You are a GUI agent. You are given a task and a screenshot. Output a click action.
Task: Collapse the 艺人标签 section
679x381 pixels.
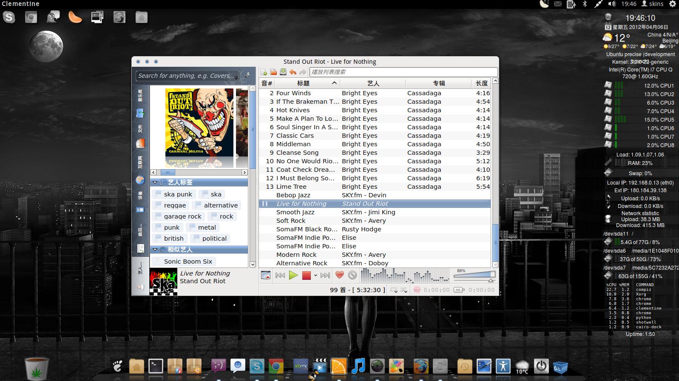point(155,182)
